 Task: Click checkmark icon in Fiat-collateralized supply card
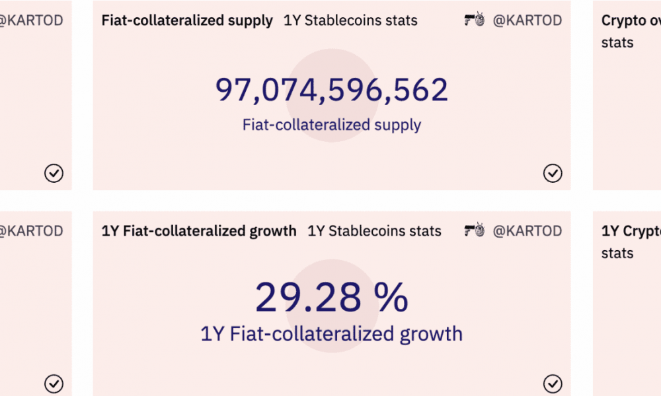552,173
